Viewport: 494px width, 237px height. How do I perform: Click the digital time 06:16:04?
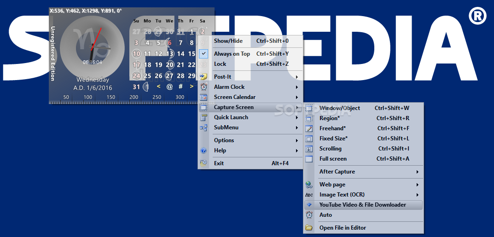[93, 62]
